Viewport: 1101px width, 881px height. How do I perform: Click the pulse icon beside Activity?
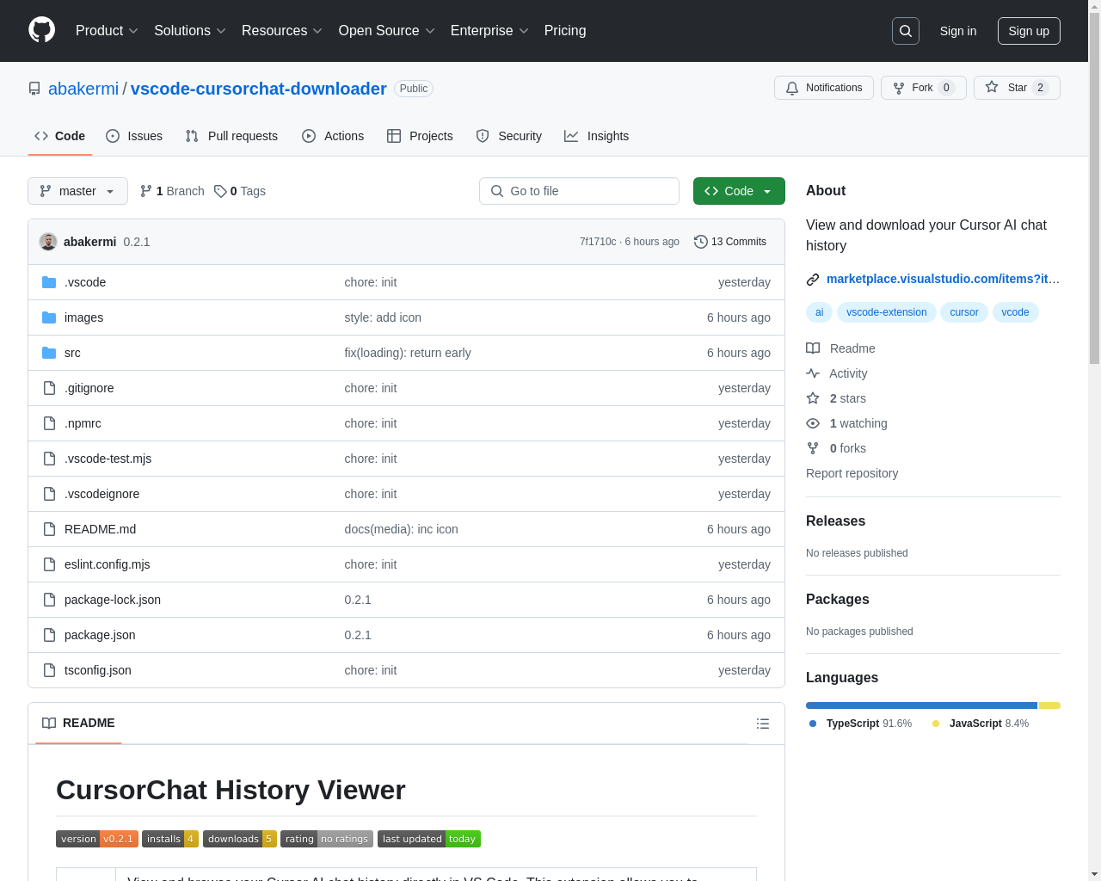click(x=813, y=373)
